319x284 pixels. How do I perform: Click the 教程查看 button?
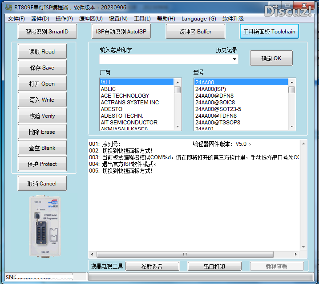[277, 266]
